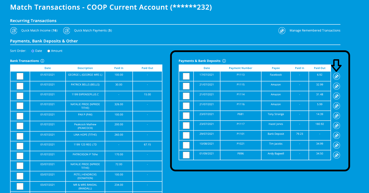Viewport: 369px width, 193px height.
Task: Open Quick Match Income icon
Action: point(14,31)
